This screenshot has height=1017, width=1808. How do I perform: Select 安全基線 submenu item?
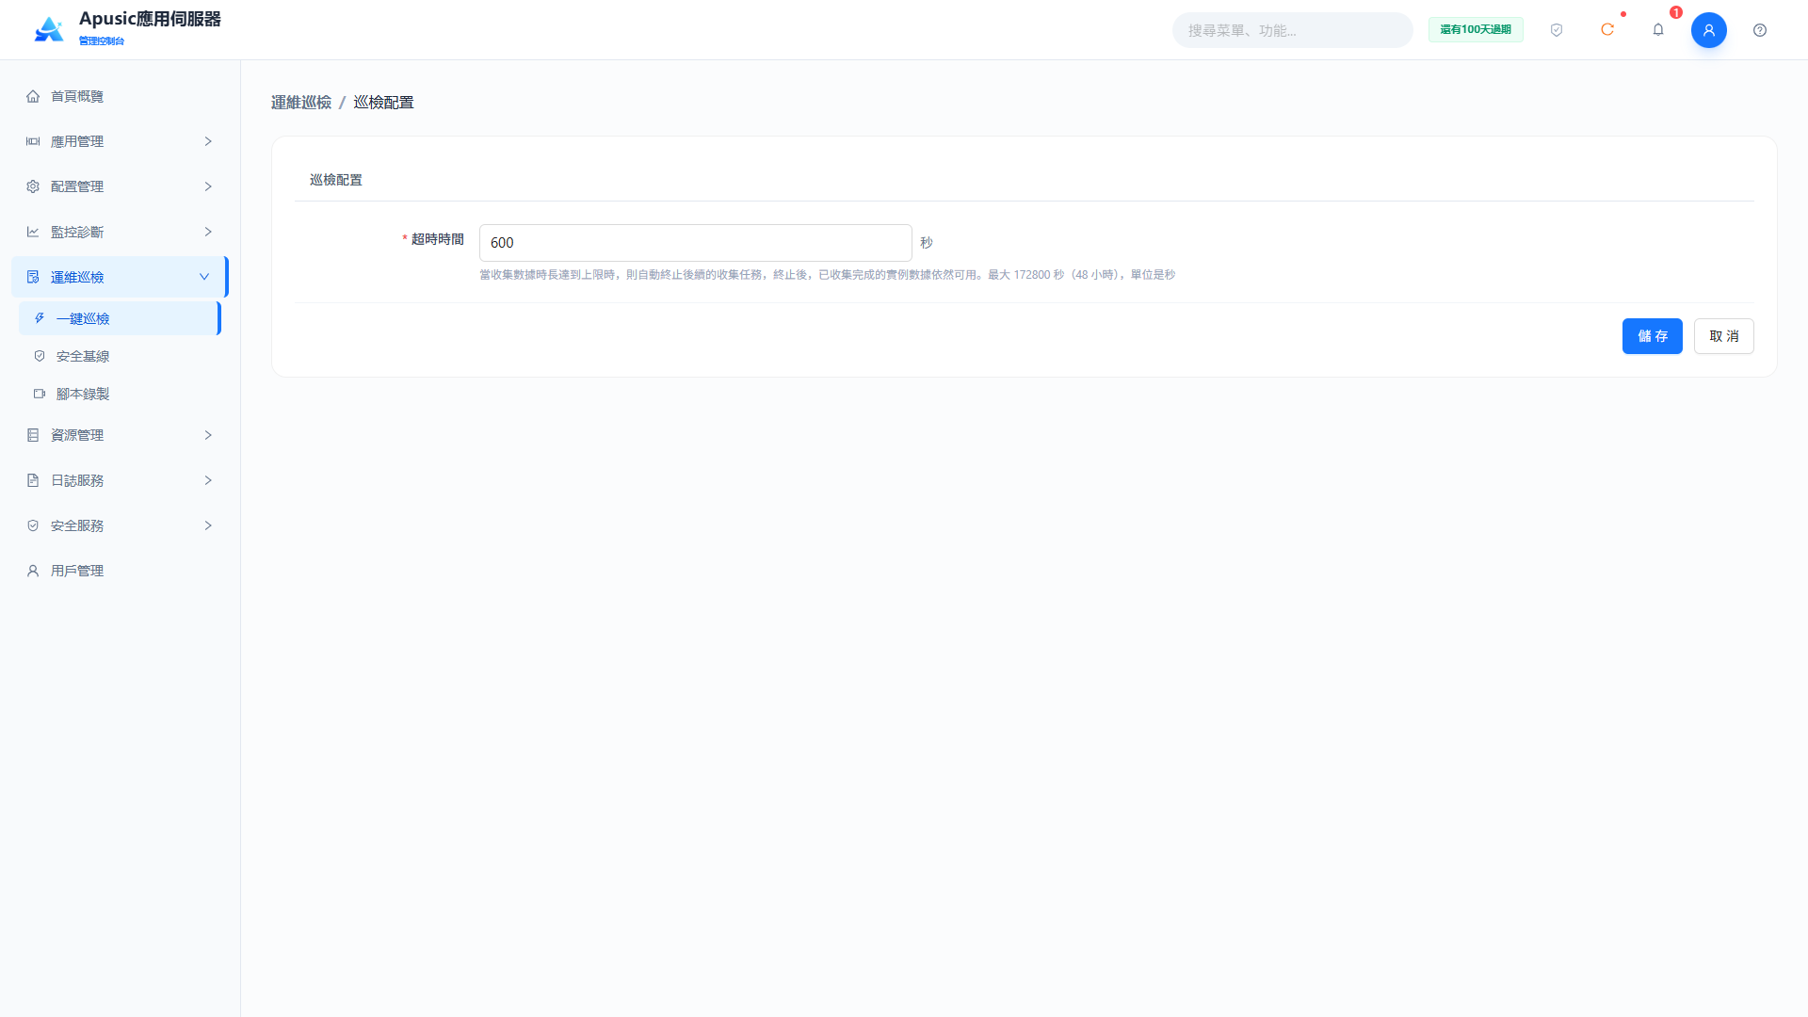tap(120, 356)
